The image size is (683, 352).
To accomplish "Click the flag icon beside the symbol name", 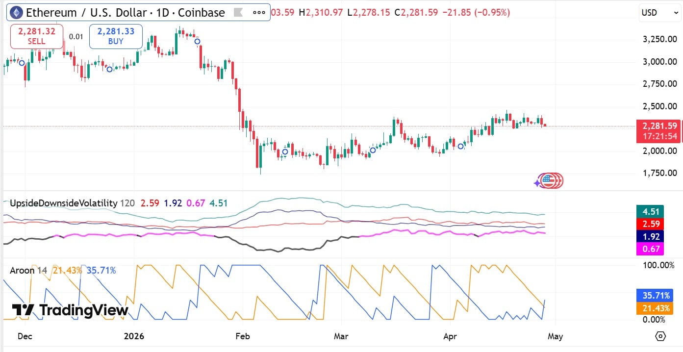I will pyautogui.click(x=239, y=12).
